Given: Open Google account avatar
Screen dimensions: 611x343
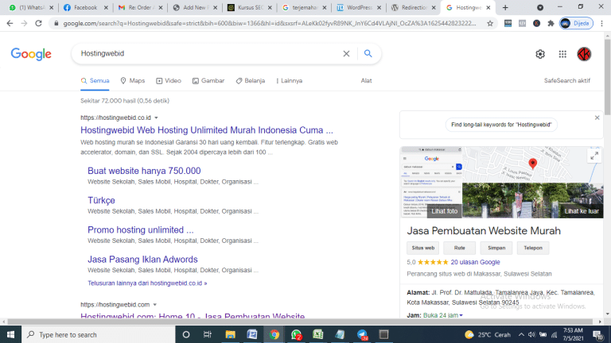Looking at the screenshot, I should (584, 54).
